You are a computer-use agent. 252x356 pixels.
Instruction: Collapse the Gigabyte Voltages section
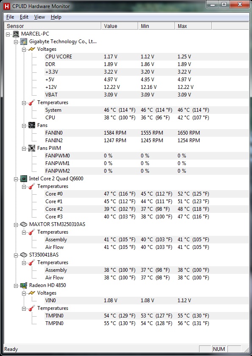coord(24,50)
